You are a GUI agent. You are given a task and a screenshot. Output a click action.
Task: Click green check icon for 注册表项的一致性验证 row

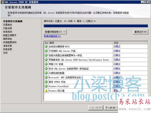(x=46, y=68)
